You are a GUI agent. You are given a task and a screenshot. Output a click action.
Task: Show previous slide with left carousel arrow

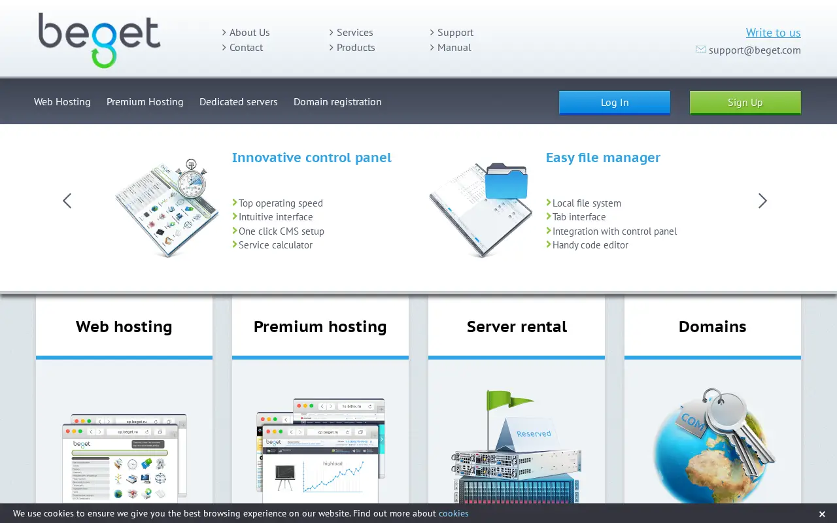click(67, 201)
